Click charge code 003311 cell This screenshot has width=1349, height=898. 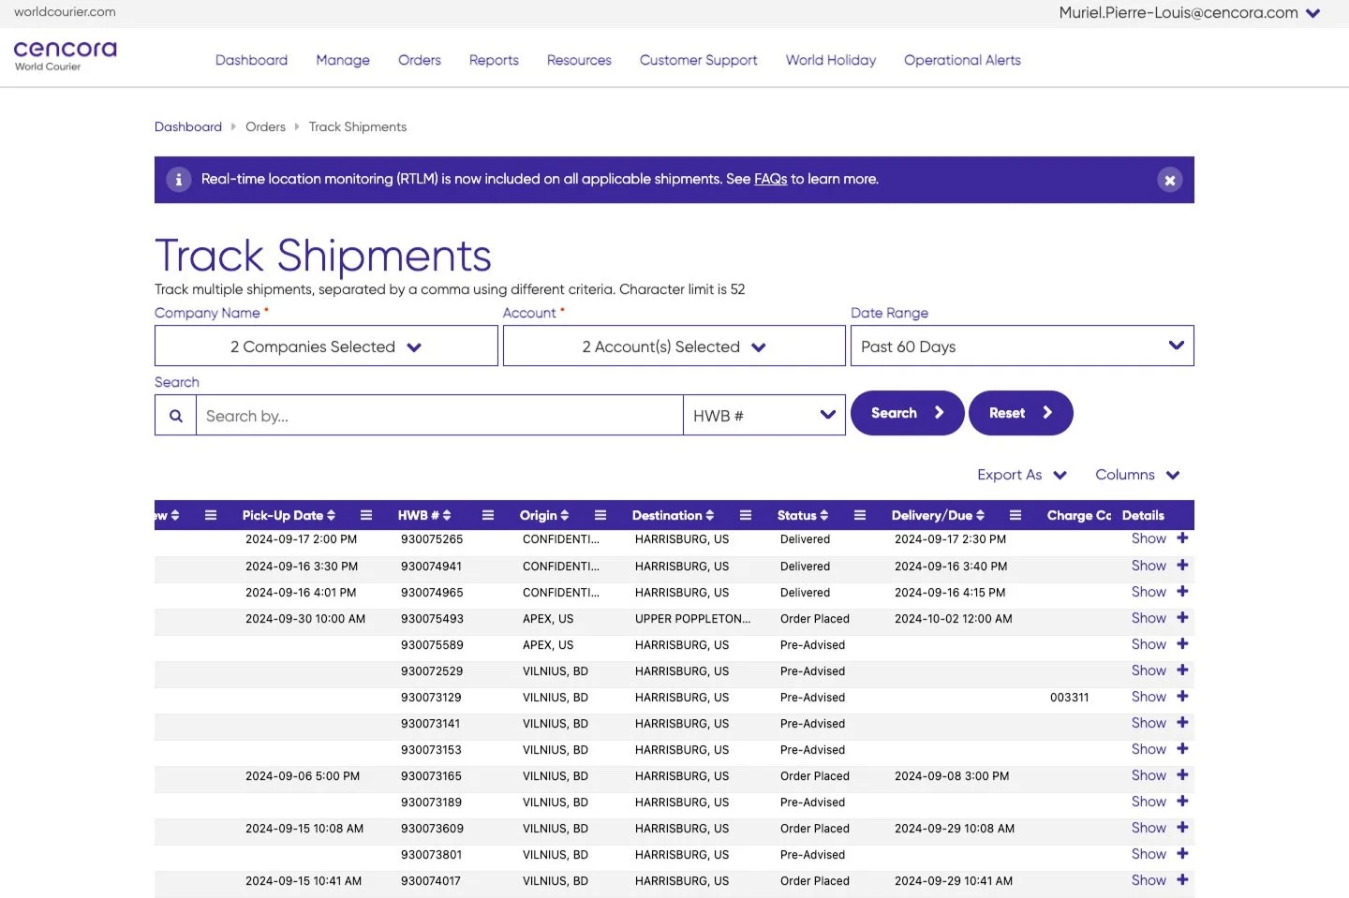(1069, 698)
